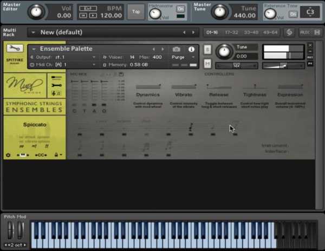Image resolution: width=325 pixels, height=251 pixels.
Task: Open dropdown arrow next to the lock
Action: pyautogui.click(x=61, y=154)
